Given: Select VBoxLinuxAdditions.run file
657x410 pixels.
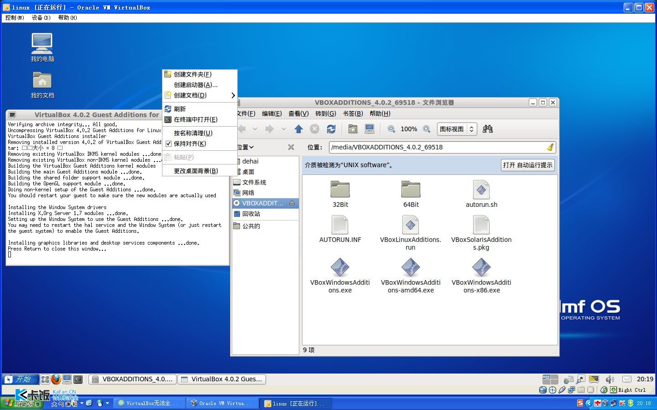Looking at the screenshot, I should 411,232.
